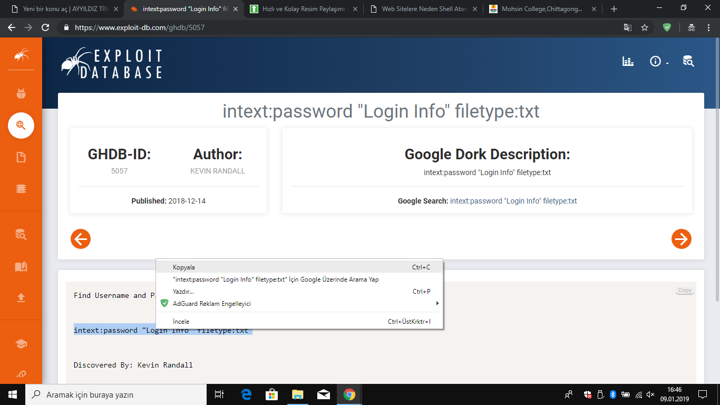
Task: Click author name KEVIN RANDALL
Action: pyautogui.click(x=218, y=171)
